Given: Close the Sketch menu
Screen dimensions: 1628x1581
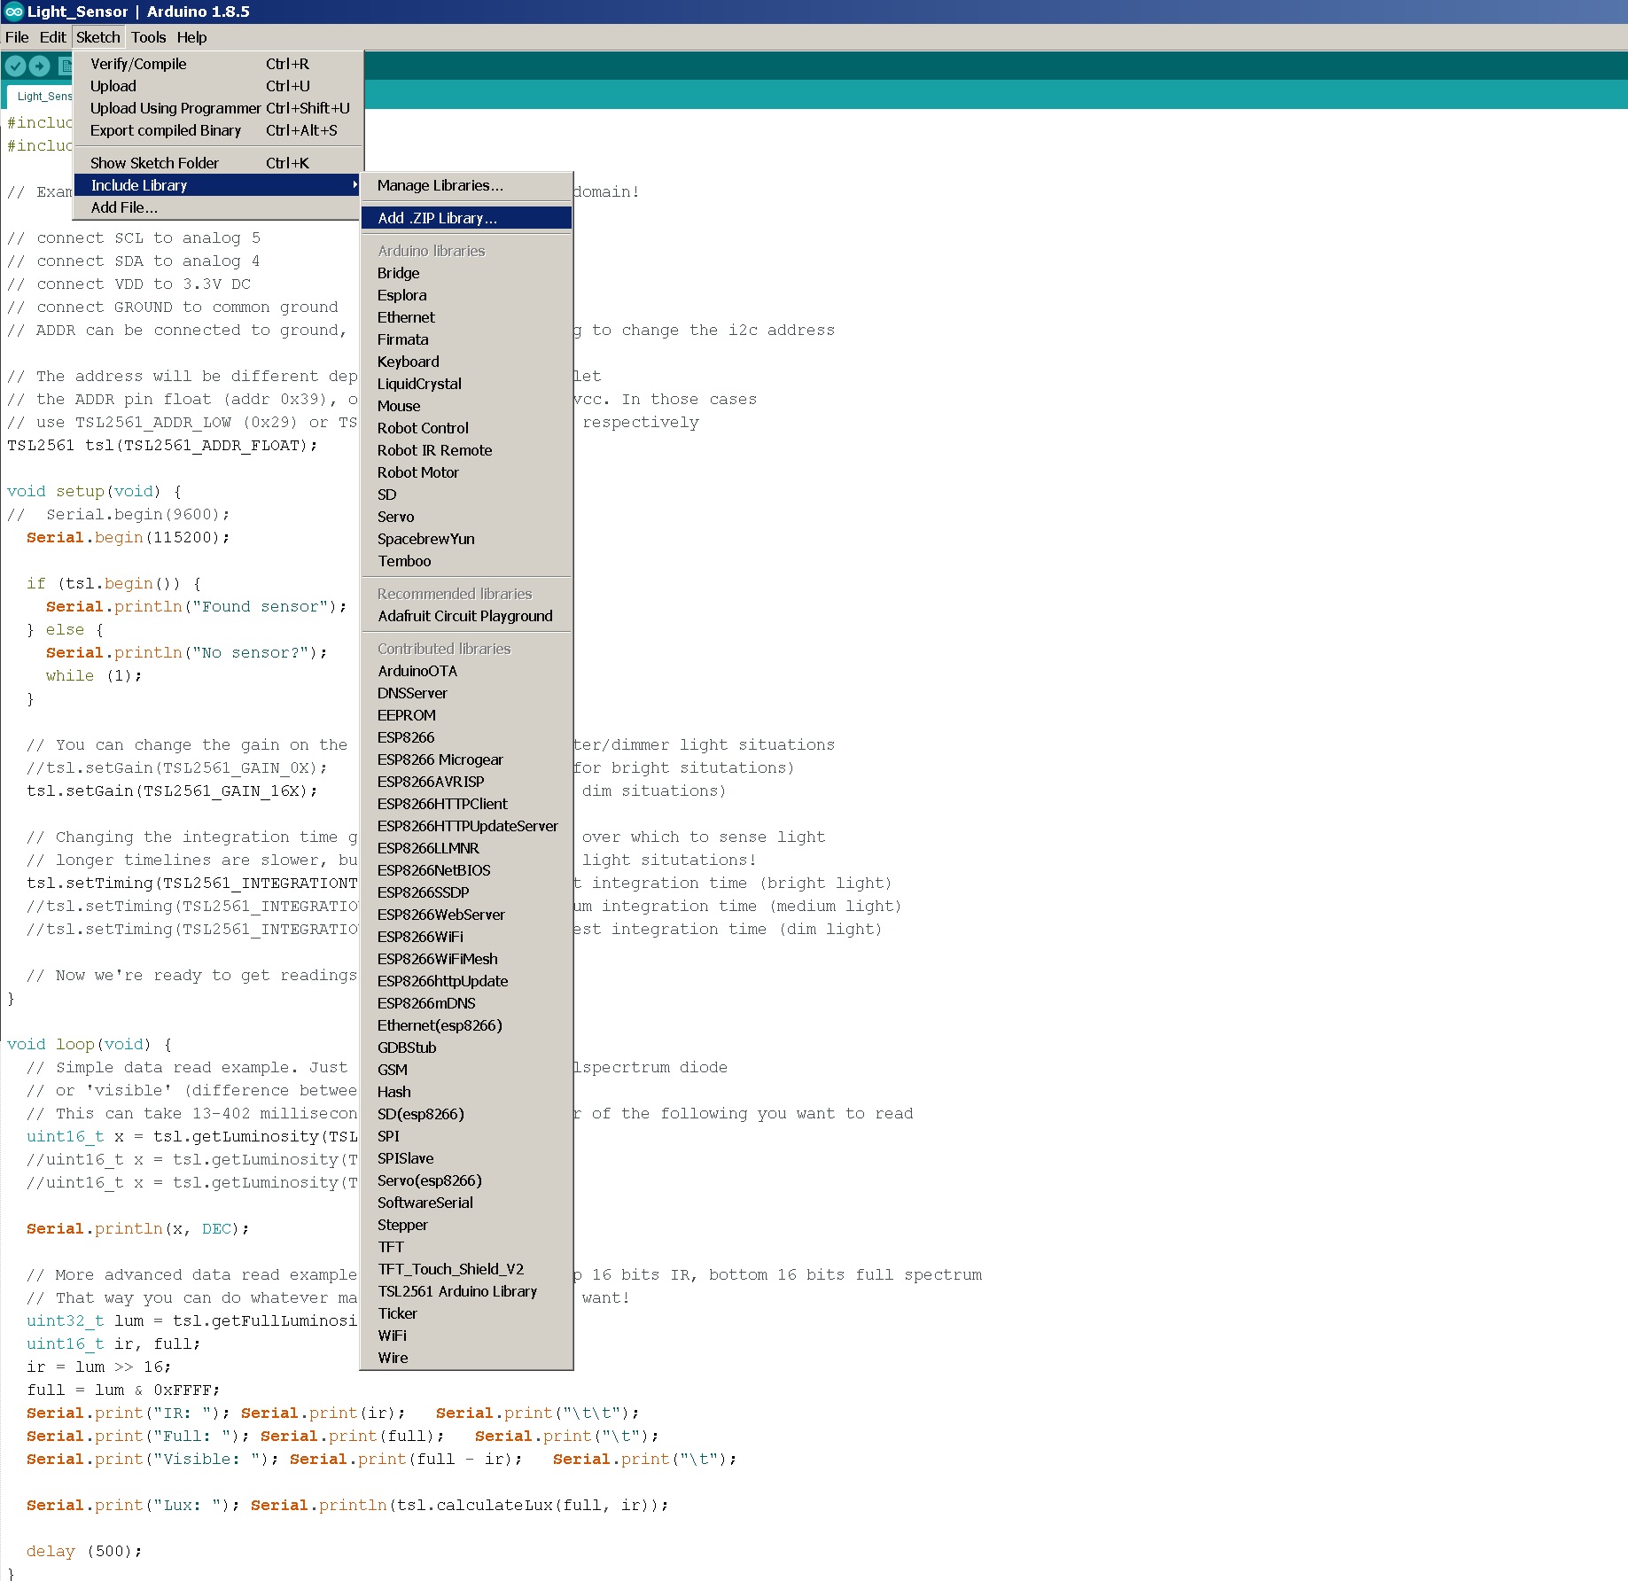Looking at the screenshot, I should [98, 37].
